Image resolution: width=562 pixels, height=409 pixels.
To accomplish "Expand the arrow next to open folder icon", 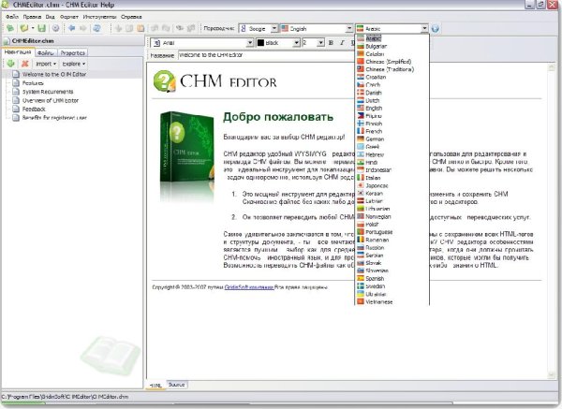I will [x=33, y=28].
